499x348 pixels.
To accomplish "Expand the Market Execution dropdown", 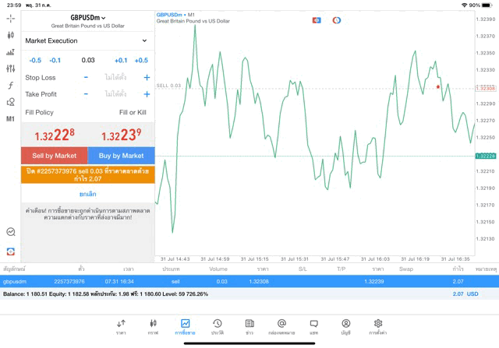I will pos(87,40).
